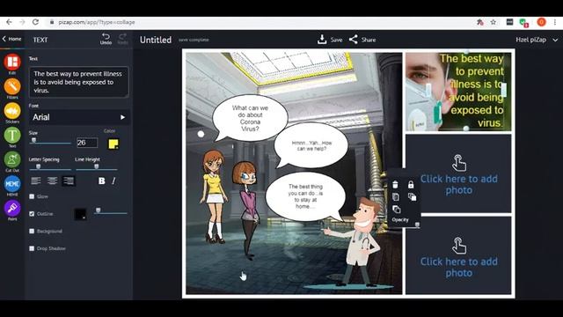Select the 'stay at home' speech bubble
563x317 pixels.
pyautogui.click(x=305, y=197)
